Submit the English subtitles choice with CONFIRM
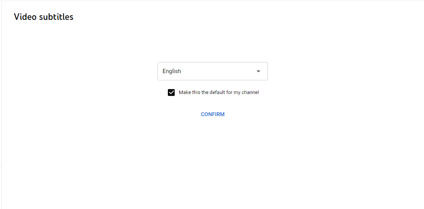Image resolution: width=424 pixels, height=209 pixels. click(212, 114)
